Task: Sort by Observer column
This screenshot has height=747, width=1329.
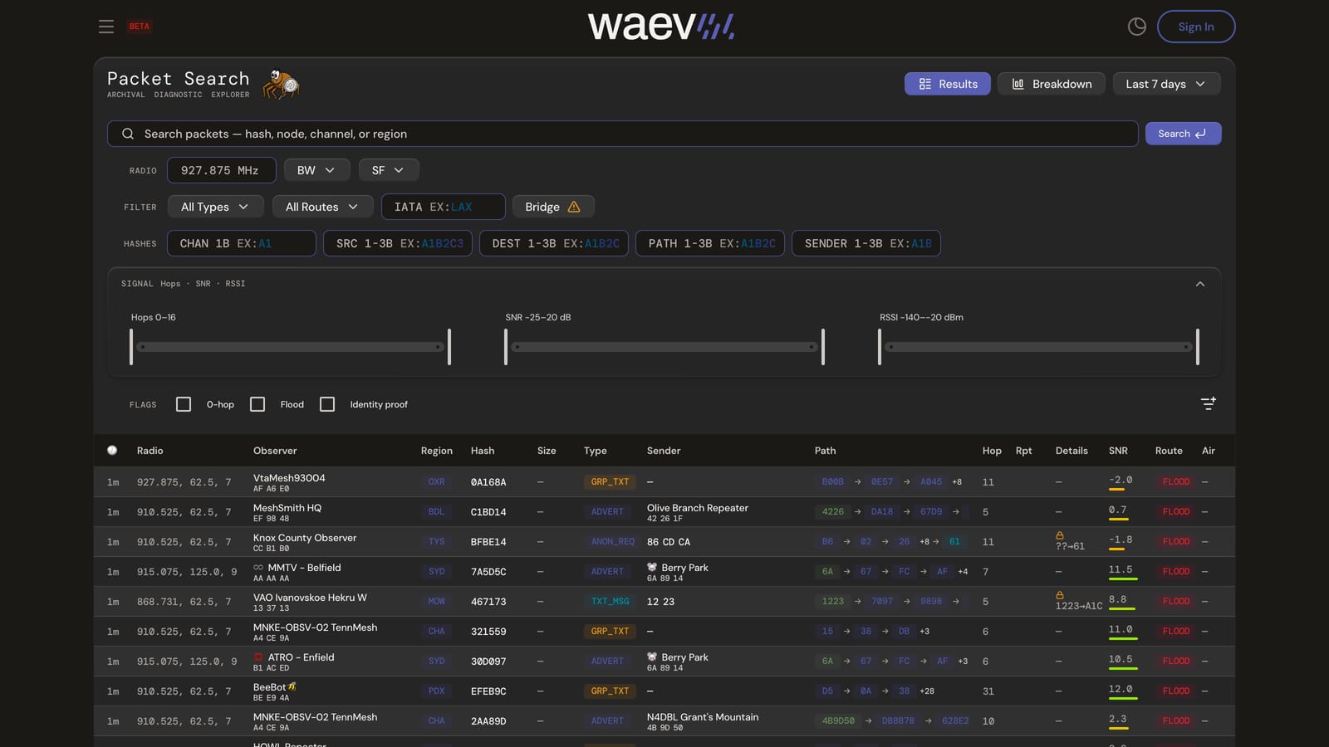Action: (x=275, y=451)
